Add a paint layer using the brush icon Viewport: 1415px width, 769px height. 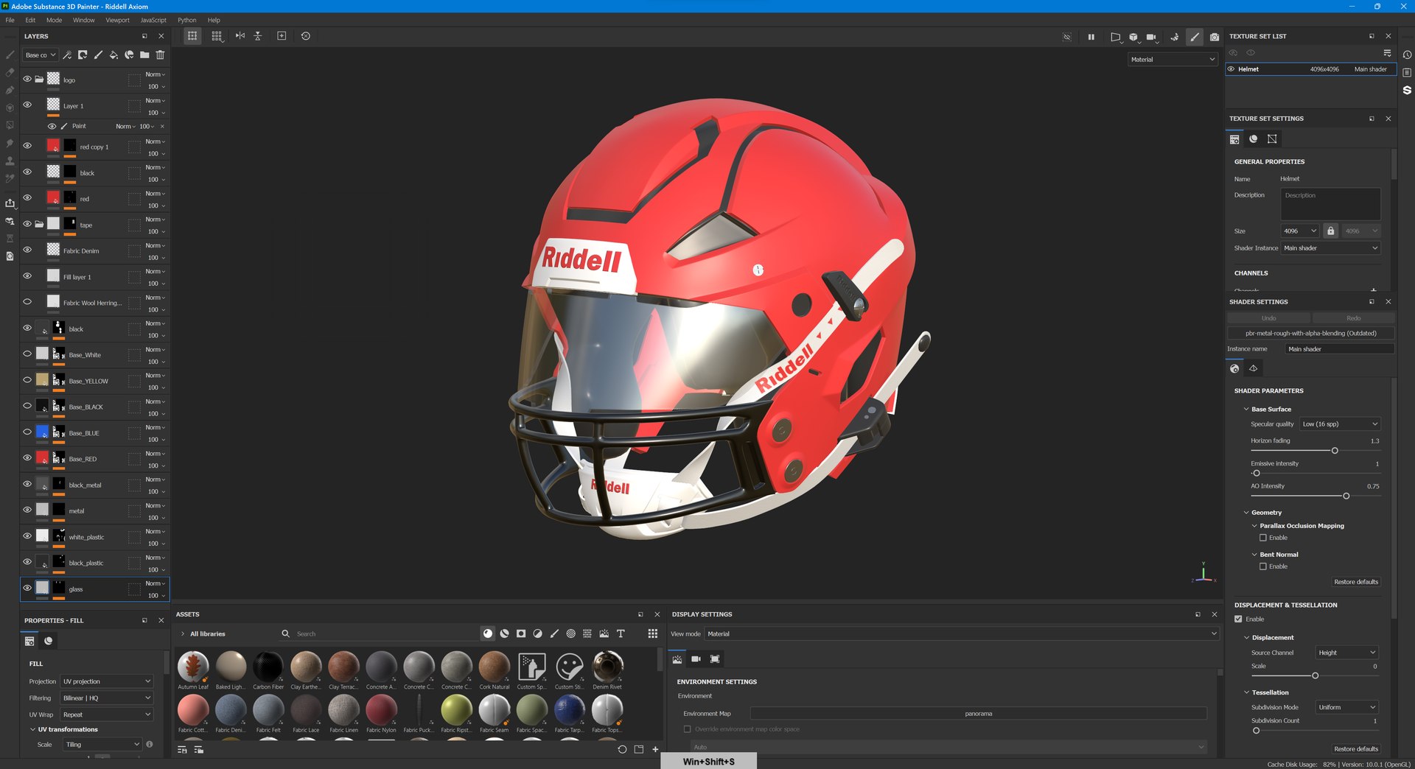tap(98, 55)
